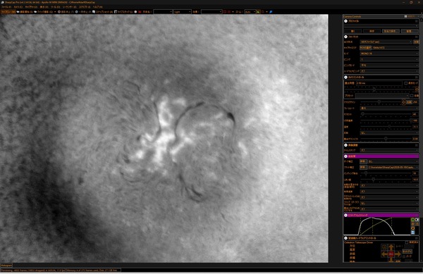Collapse the purple Preprocessing (前処理) panel

(345, 156)
